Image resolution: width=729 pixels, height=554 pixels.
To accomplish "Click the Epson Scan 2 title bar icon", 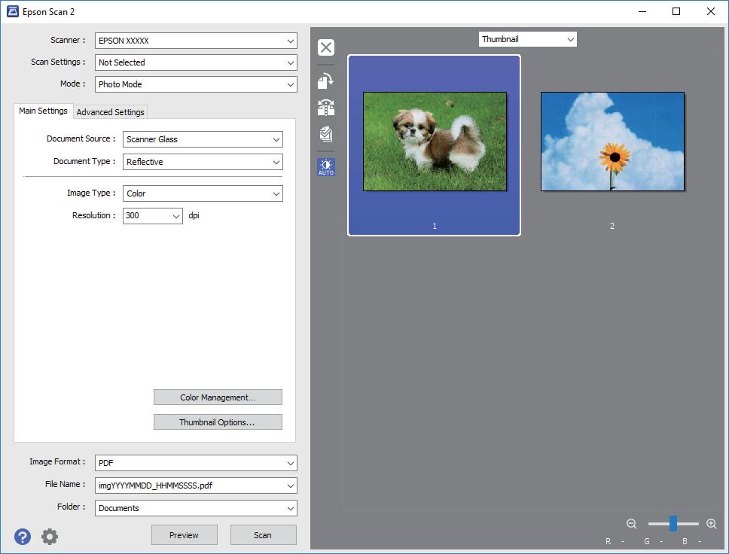I will point(13,11).
